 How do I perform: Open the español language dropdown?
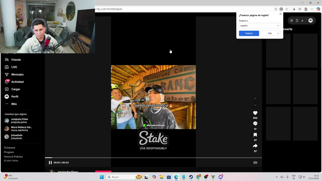click(x=260, y=26)
